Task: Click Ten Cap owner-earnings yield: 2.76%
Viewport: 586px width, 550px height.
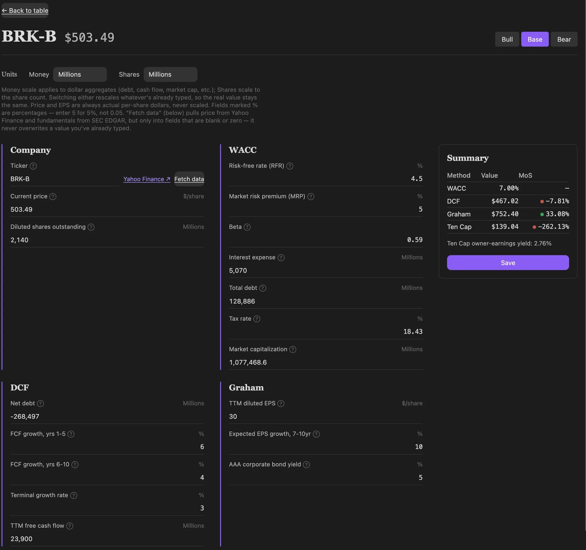Action: 499,244
